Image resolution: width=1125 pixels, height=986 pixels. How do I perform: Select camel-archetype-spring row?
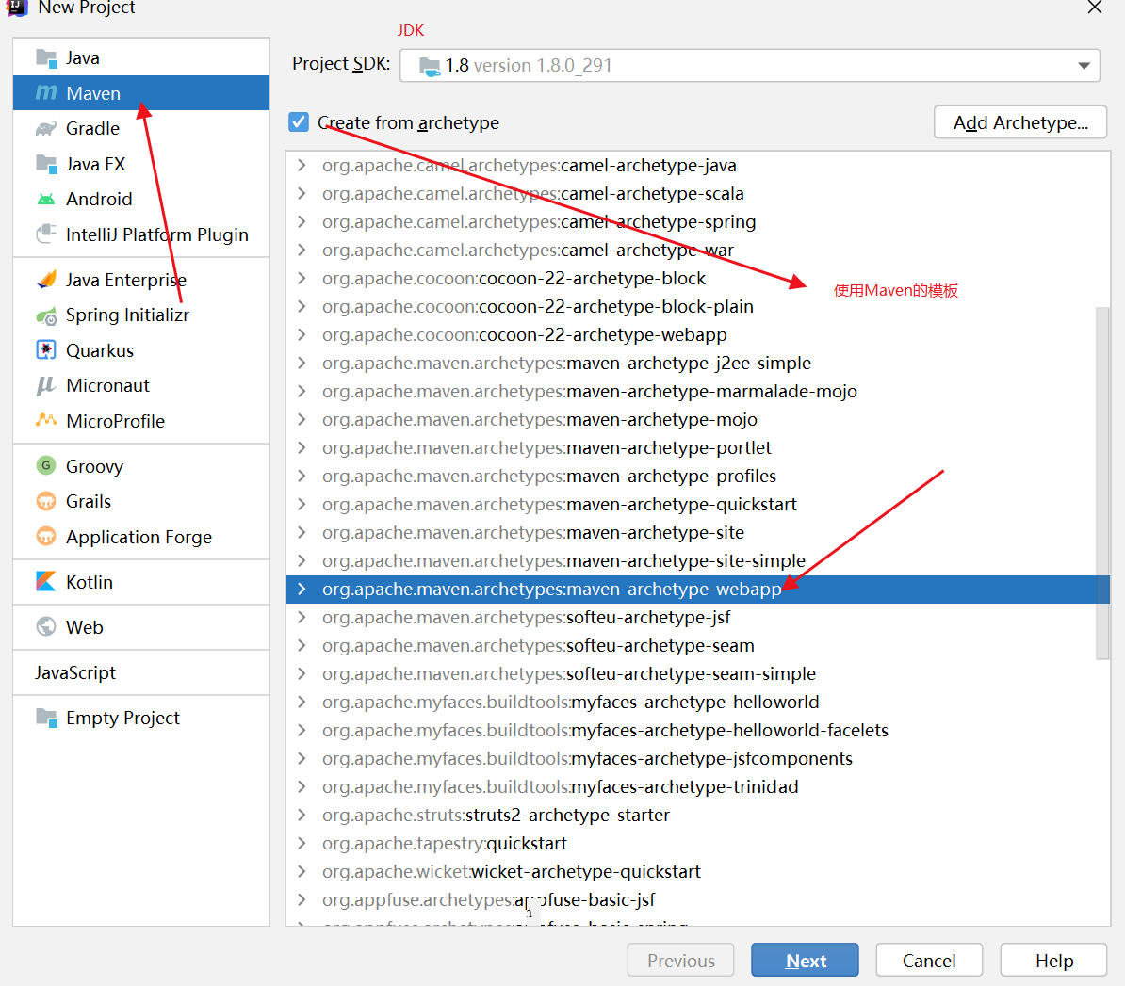[x=698, y=222]
